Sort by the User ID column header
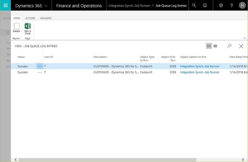This screenshot has width=248, height=162. pyautogui.click(x=48, y=57)
